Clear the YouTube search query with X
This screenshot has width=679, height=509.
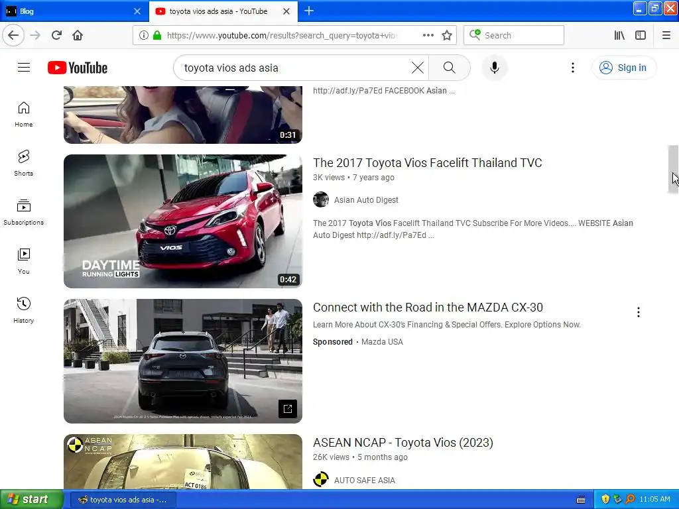418,68
